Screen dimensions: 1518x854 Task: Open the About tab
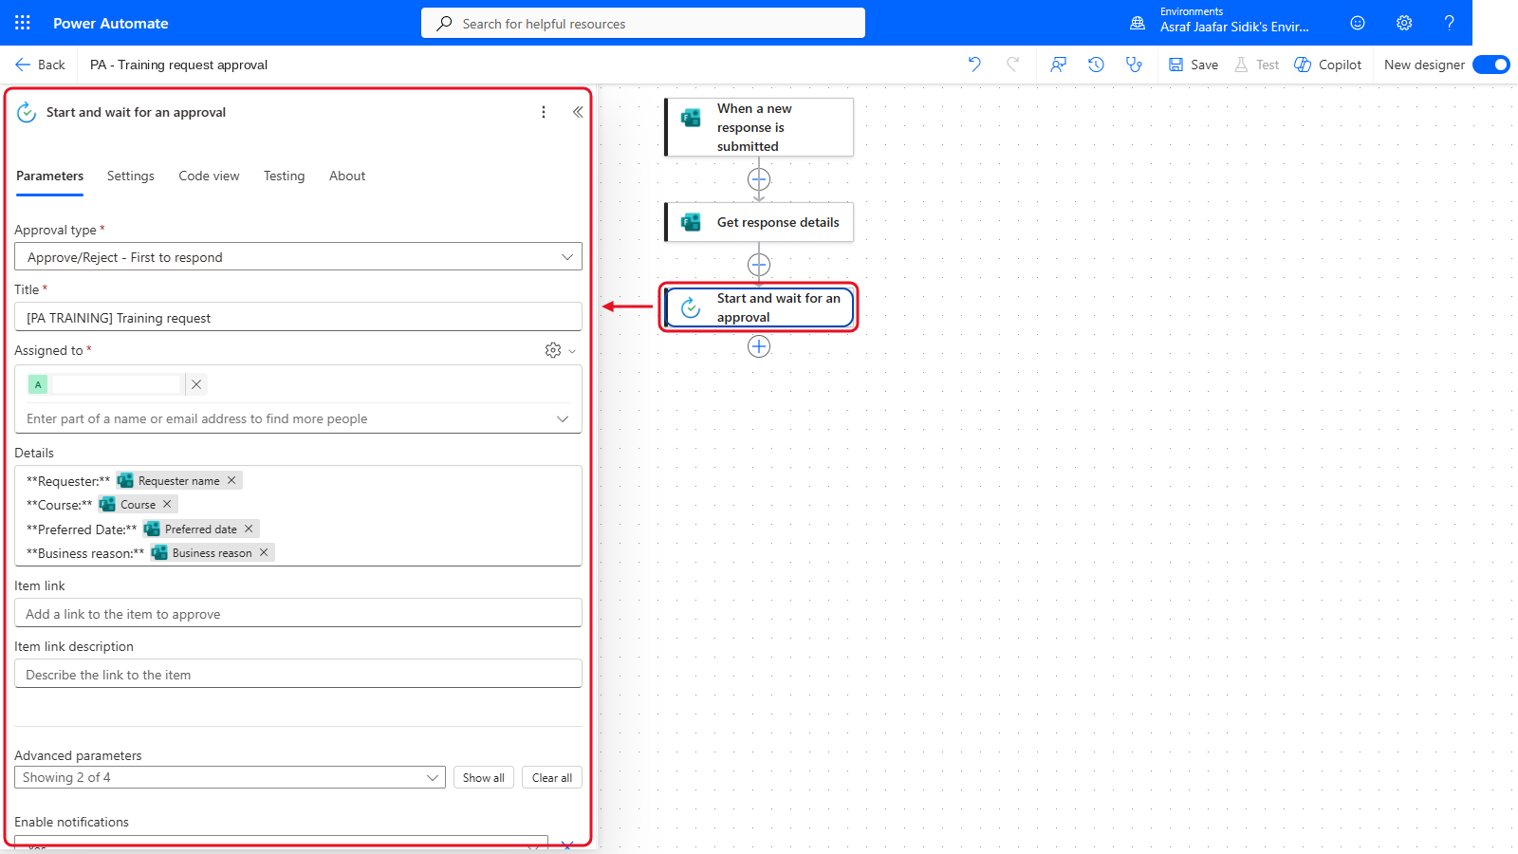pyautogui.click(x=347, y=176)
